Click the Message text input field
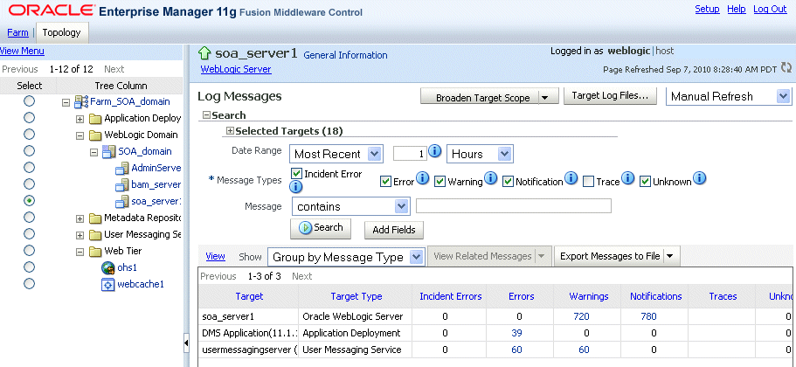Viewport: 796px width, 367px height. pos(514,205)
